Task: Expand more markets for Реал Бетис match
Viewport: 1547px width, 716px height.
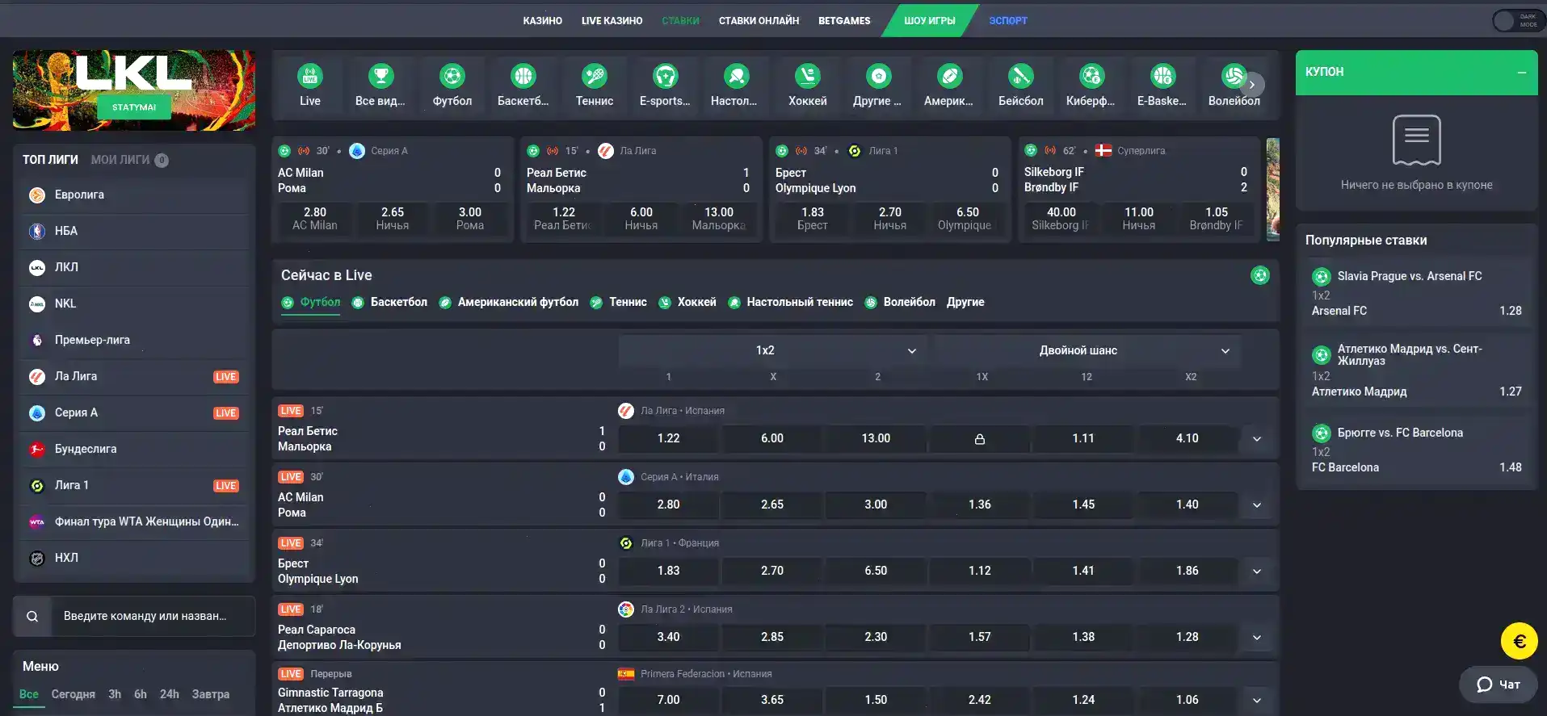Action: (1257, 439)
